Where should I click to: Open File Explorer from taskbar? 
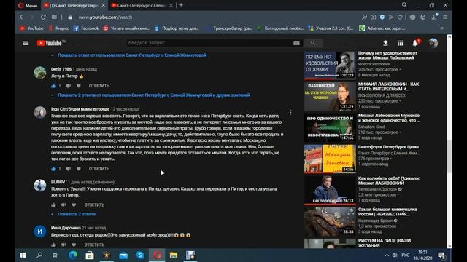click(174, 255)
